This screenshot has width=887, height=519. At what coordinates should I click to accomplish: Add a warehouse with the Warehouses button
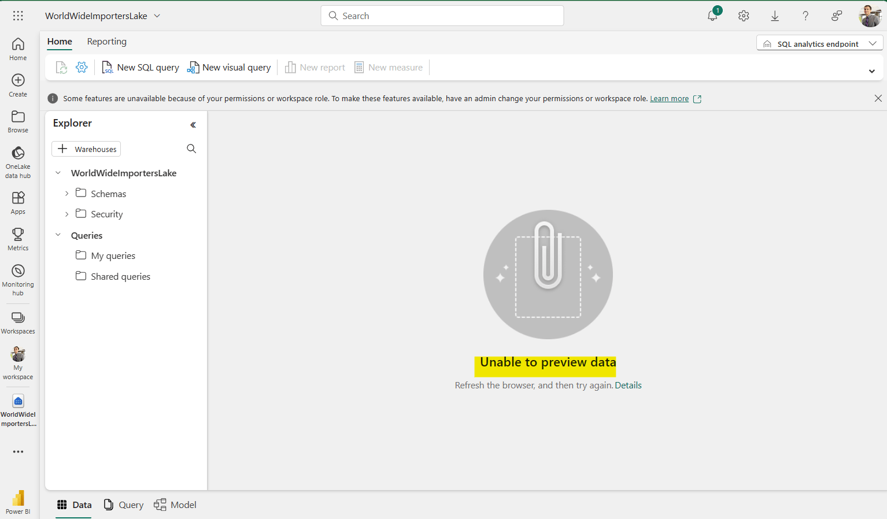click(x=86, y=149)
